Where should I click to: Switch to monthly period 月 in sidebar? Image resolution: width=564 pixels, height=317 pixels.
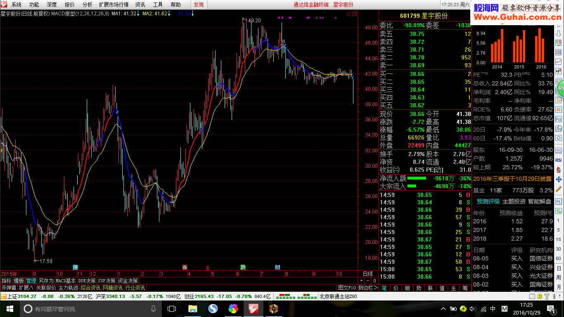click(x=559, y=288)
